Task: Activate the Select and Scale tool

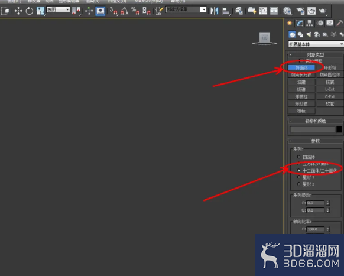Action: coord(40,11)
